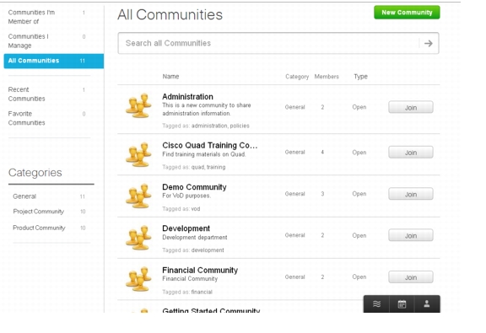The image size is (486, 333).
Task: Click the search arrow submit icon
Action: [429, 43]
